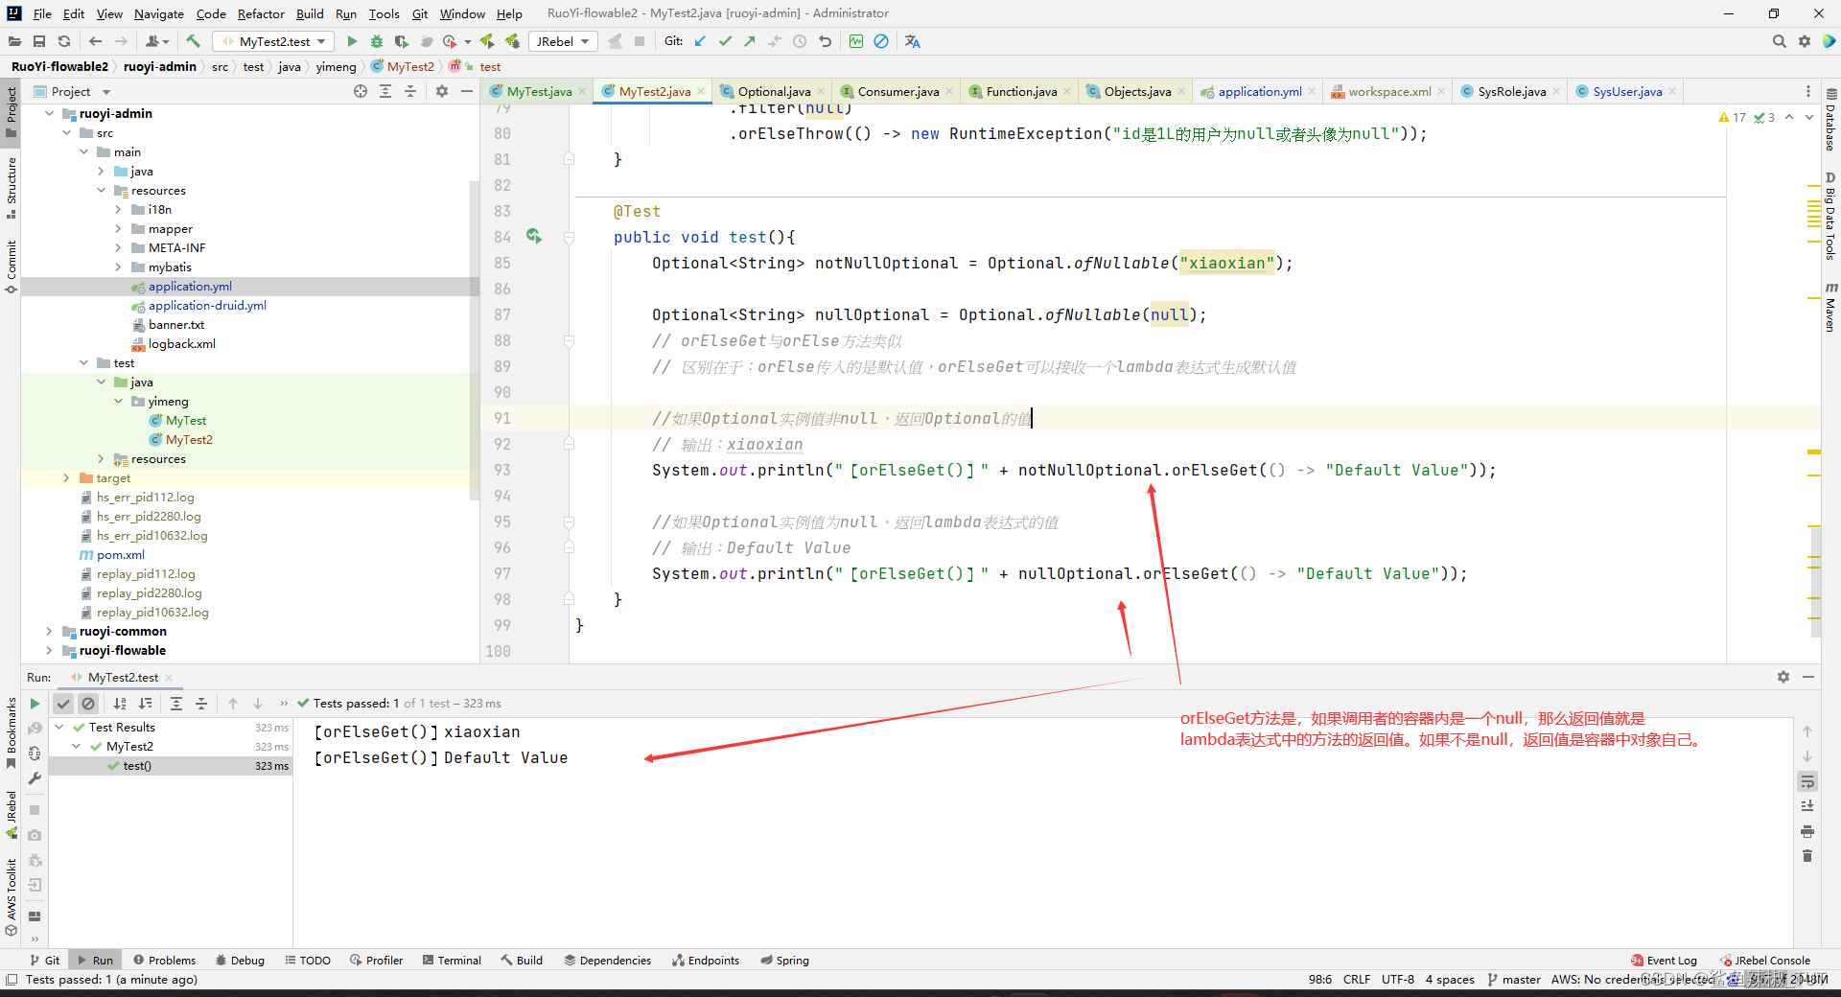
Task: Toggle the Commit tool window strip button
Action: coord(12,267)
